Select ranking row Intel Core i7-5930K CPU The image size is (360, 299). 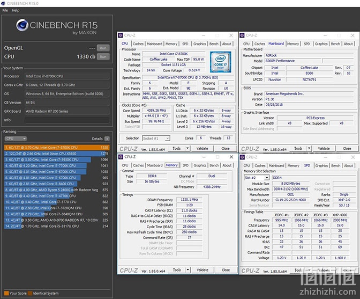(57, 159)
